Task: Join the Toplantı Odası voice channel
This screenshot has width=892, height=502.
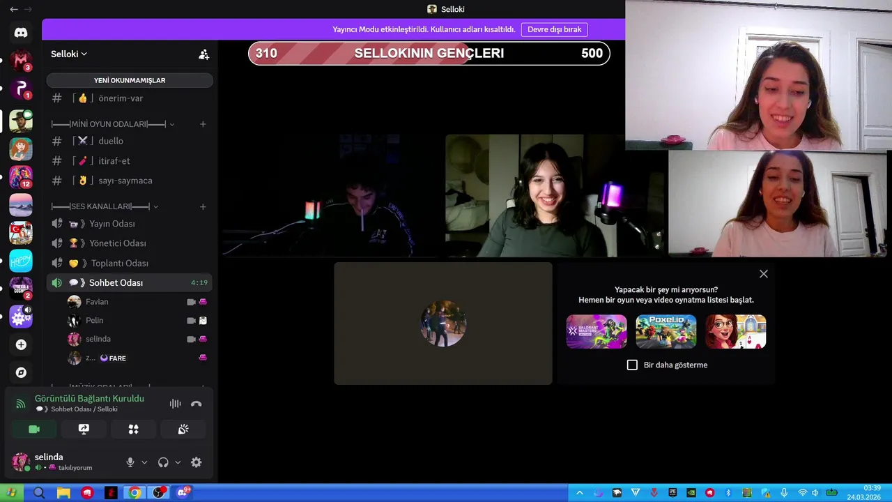Action: (x=130, y=263)
